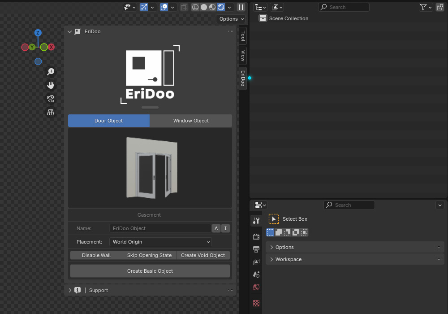Select the Texture properties checker icon

256,303
